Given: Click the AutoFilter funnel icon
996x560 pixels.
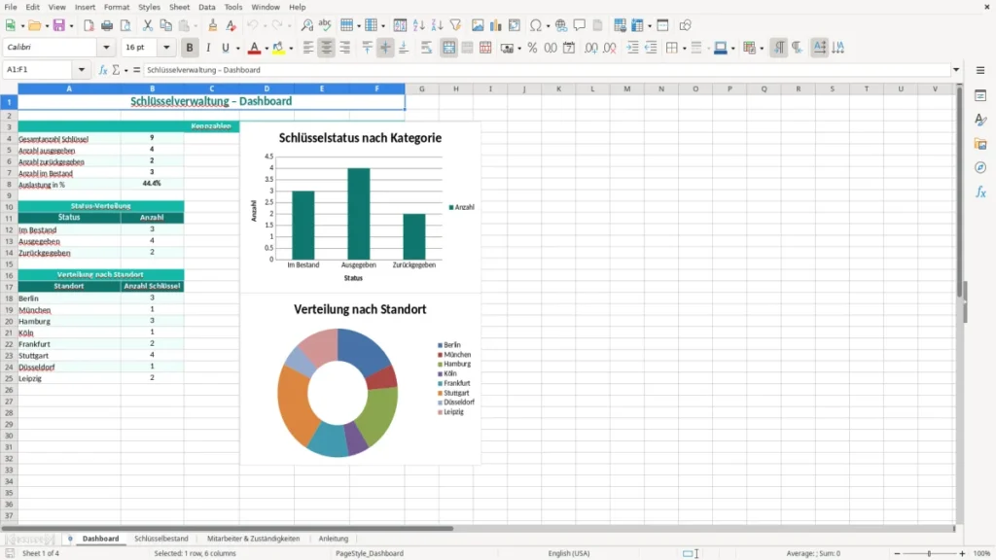Looking at the screenshot, I should point(455,25).
